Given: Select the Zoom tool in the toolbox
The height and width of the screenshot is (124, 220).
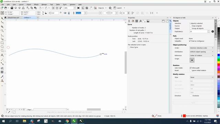Looking at the screenshot, I should 2,31.
